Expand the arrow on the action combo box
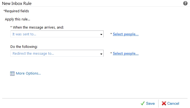The width and height of the screenshot is (190, 108). [x=101, y=54]
